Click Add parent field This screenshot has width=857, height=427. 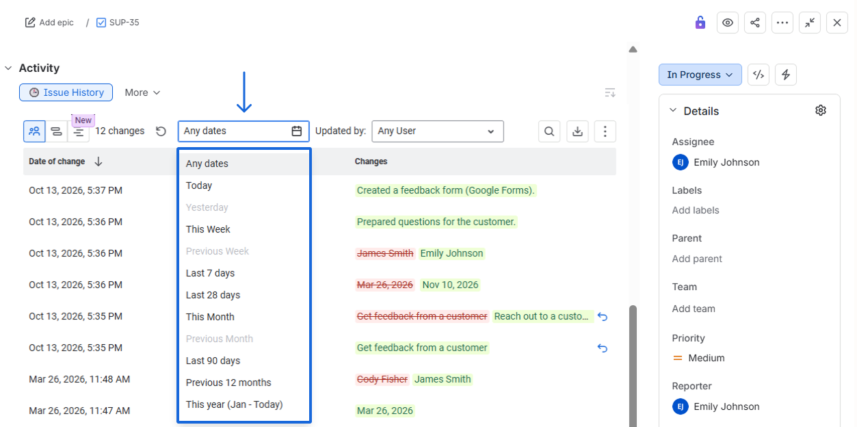coord(697,259)
